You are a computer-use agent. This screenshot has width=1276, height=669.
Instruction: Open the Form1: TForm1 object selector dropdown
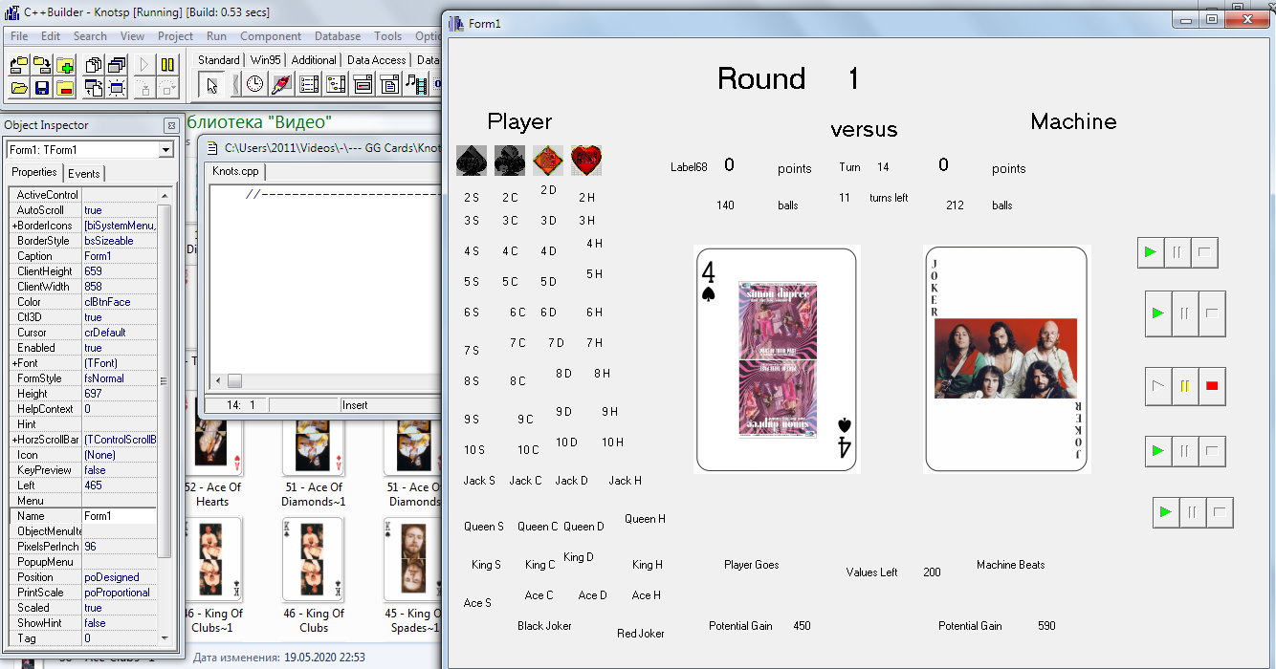click(165, 150)
